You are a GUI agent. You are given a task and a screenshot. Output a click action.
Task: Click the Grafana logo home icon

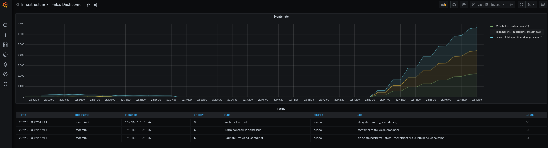[x=5, y=5]
